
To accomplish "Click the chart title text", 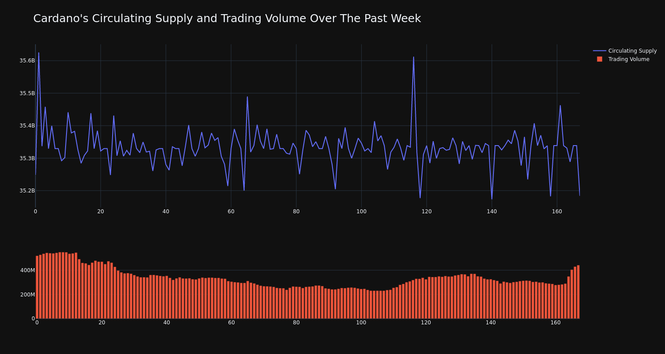I will click(227, 19).
